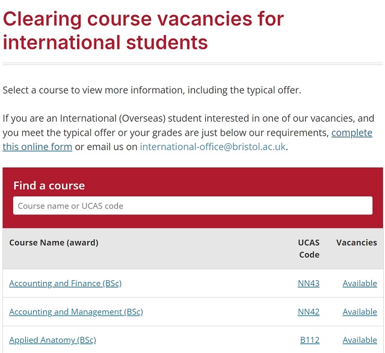Click the 'Select a course to view' sentence
The height and width of the screenshot is (353, 385).
(x=152, y=90)
